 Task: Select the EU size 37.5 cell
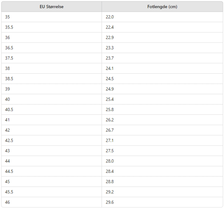9,58
